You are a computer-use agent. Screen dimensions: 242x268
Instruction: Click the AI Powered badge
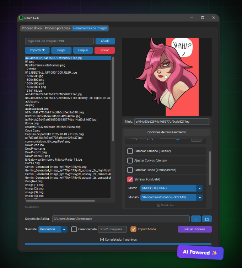(200, 252)
